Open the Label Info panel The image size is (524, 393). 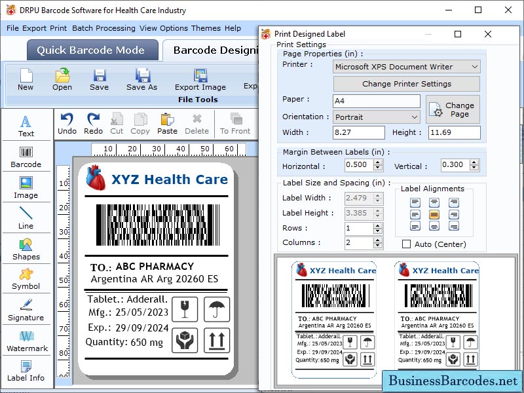pos(26,371)
